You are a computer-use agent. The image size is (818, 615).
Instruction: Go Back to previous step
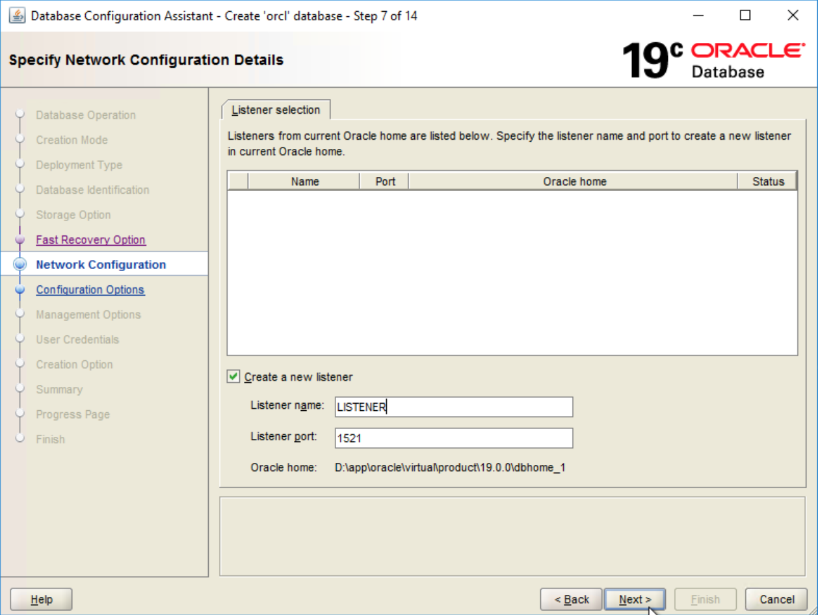pos(572,599)
